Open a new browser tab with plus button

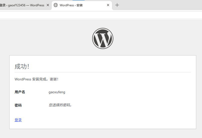[x=117, y=5]
